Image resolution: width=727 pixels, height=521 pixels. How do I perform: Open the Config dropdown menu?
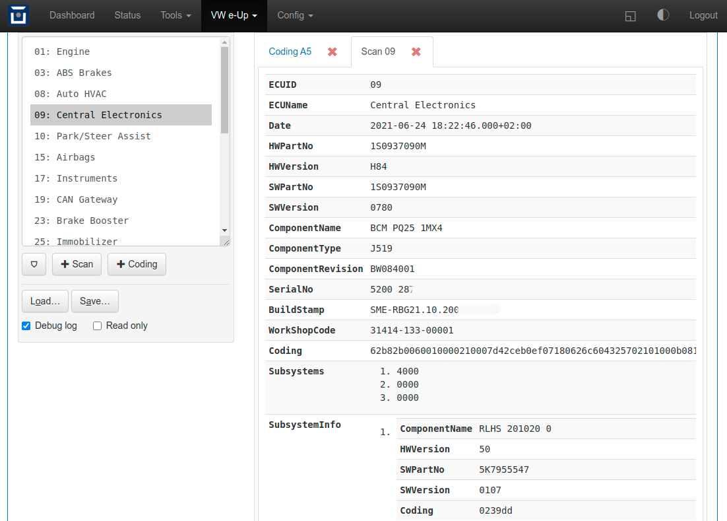296,15
